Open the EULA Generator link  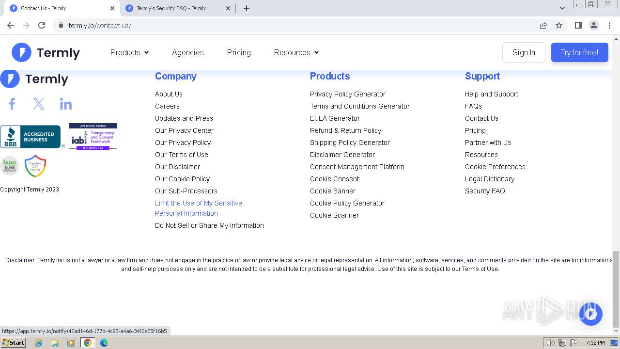[x=335, y=118]
